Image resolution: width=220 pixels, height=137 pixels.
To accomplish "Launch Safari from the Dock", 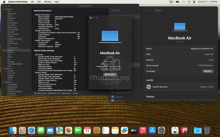I will [x=31, y=130].
